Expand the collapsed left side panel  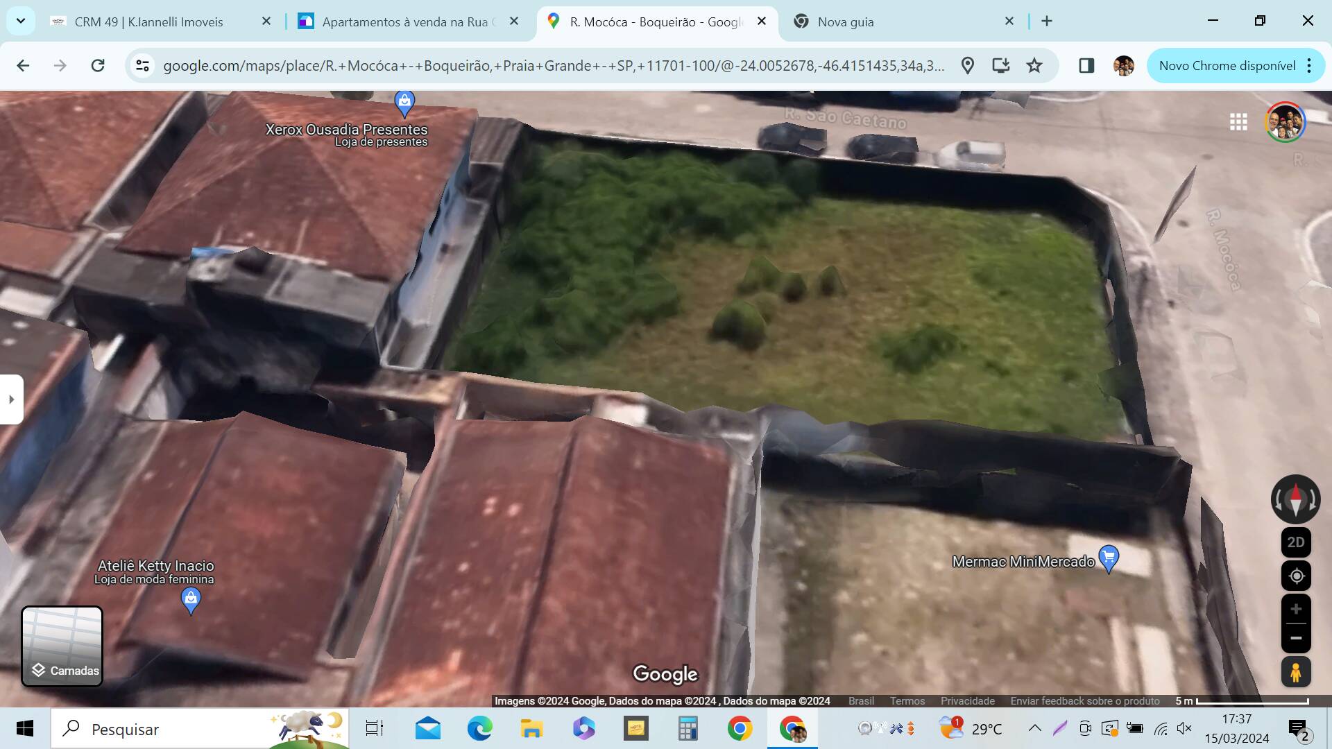pyautogui.click(x=11, y=399)
